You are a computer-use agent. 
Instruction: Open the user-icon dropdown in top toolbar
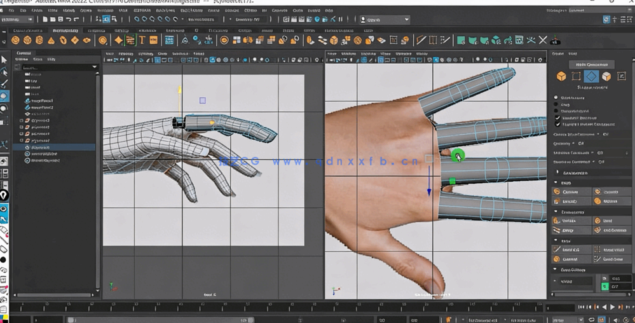pos(385,20)
